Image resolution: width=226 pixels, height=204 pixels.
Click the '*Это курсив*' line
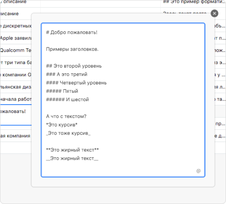(x=62, y=125)
